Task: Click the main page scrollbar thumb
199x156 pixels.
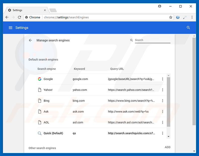Action: click(194, 81)
